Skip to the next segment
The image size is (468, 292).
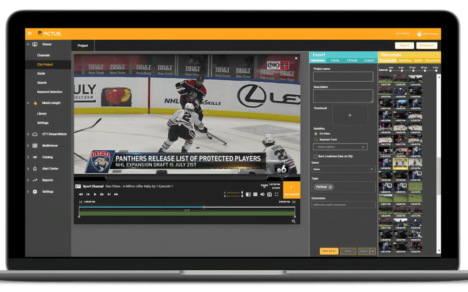[109, 194]
